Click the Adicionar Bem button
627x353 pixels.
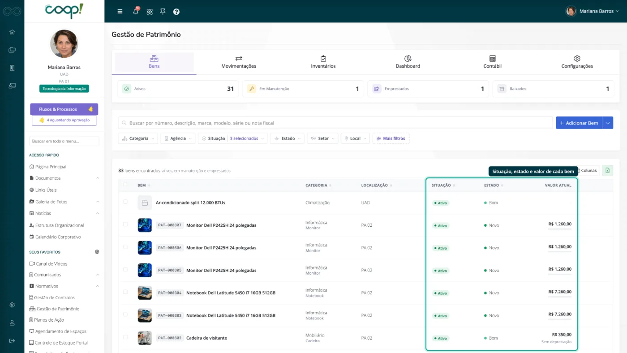pyautogui.click(x=579, y=123)
